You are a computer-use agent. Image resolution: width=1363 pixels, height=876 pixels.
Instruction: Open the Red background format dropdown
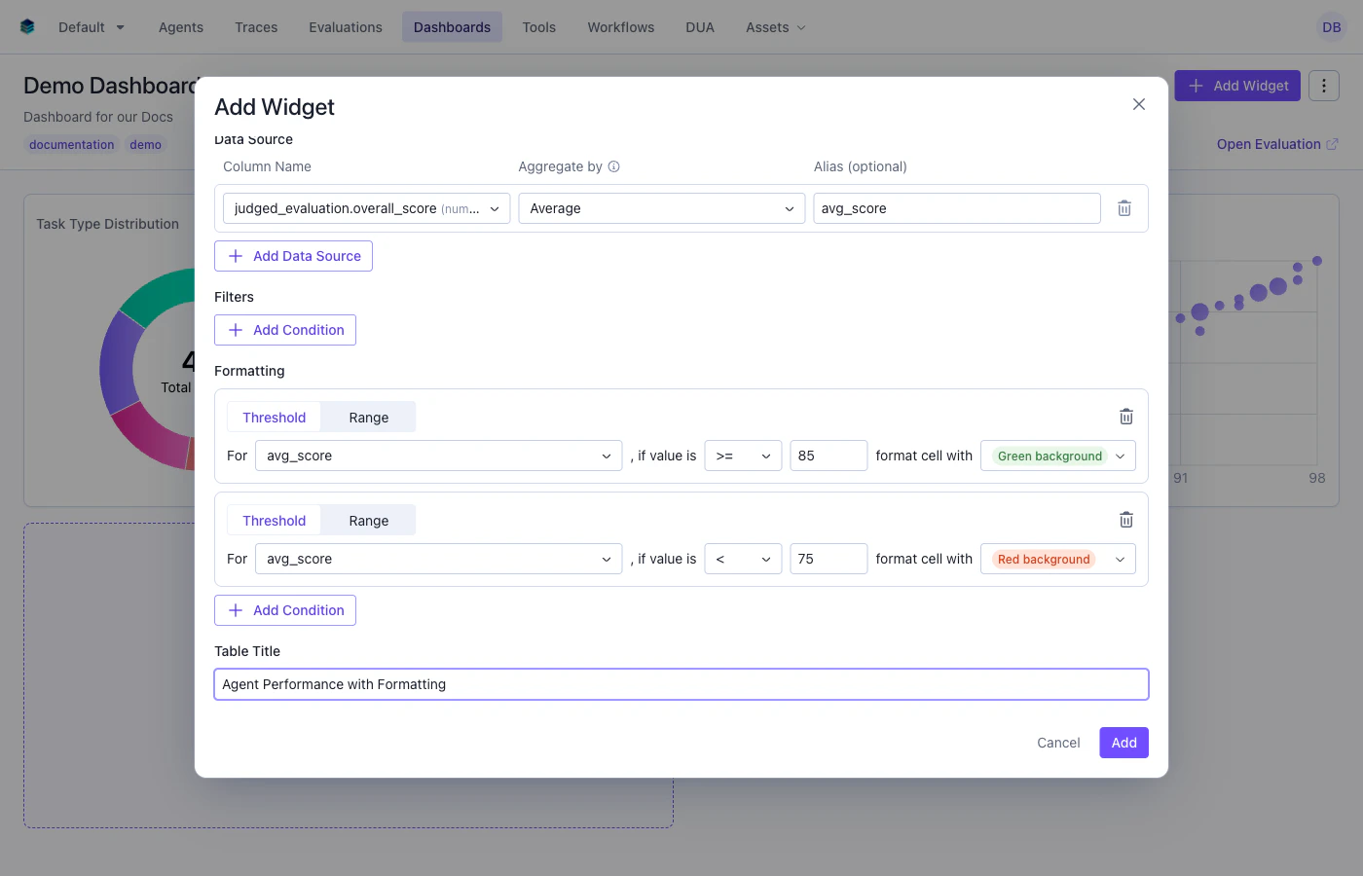(x=1057, y=559)
